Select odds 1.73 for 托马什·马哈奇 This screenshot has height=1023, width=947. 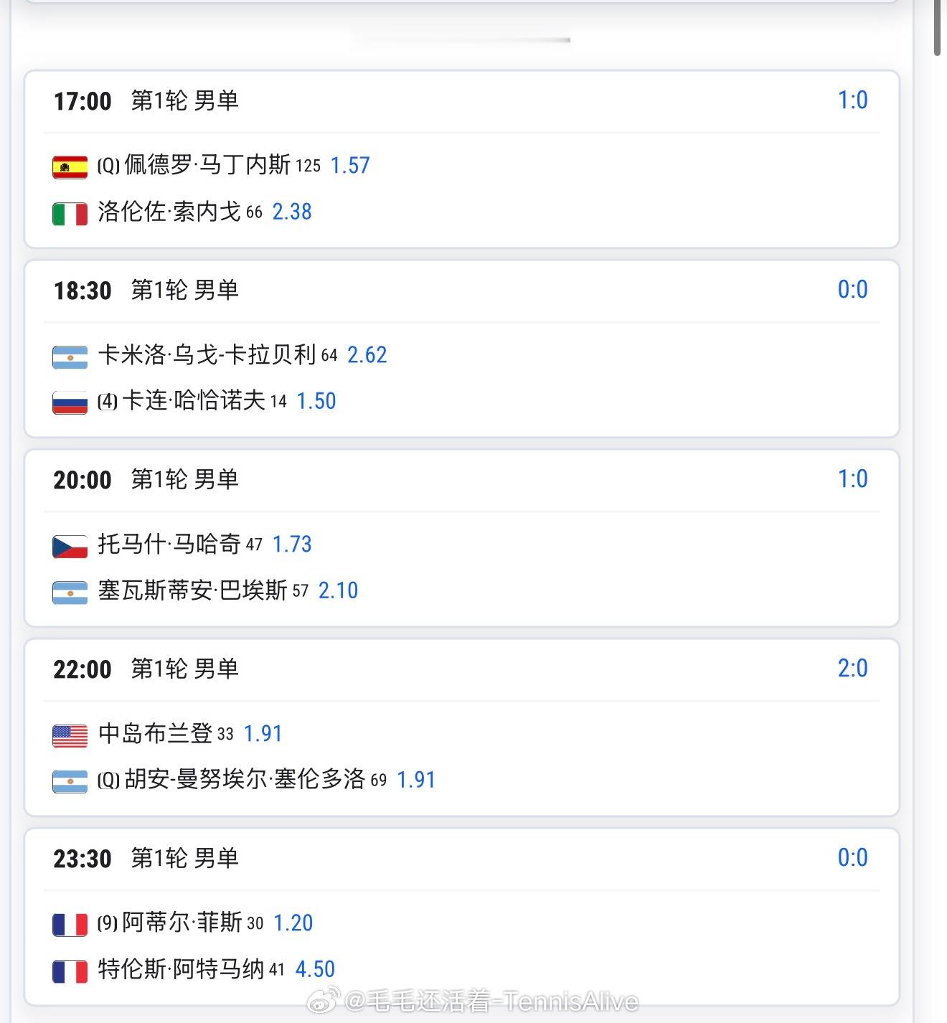click(292, 544)
